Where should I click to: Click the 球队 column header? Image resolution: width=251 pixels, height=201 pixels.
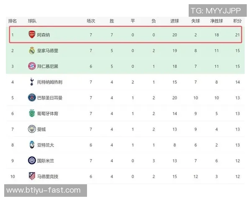click(x=32, y=21)
